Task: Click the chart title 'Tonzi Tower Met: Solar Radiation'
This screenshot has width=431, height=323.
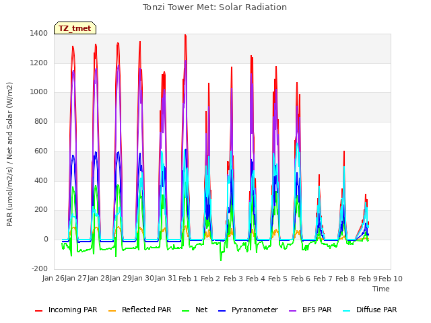Action: [x=215, y=7]
